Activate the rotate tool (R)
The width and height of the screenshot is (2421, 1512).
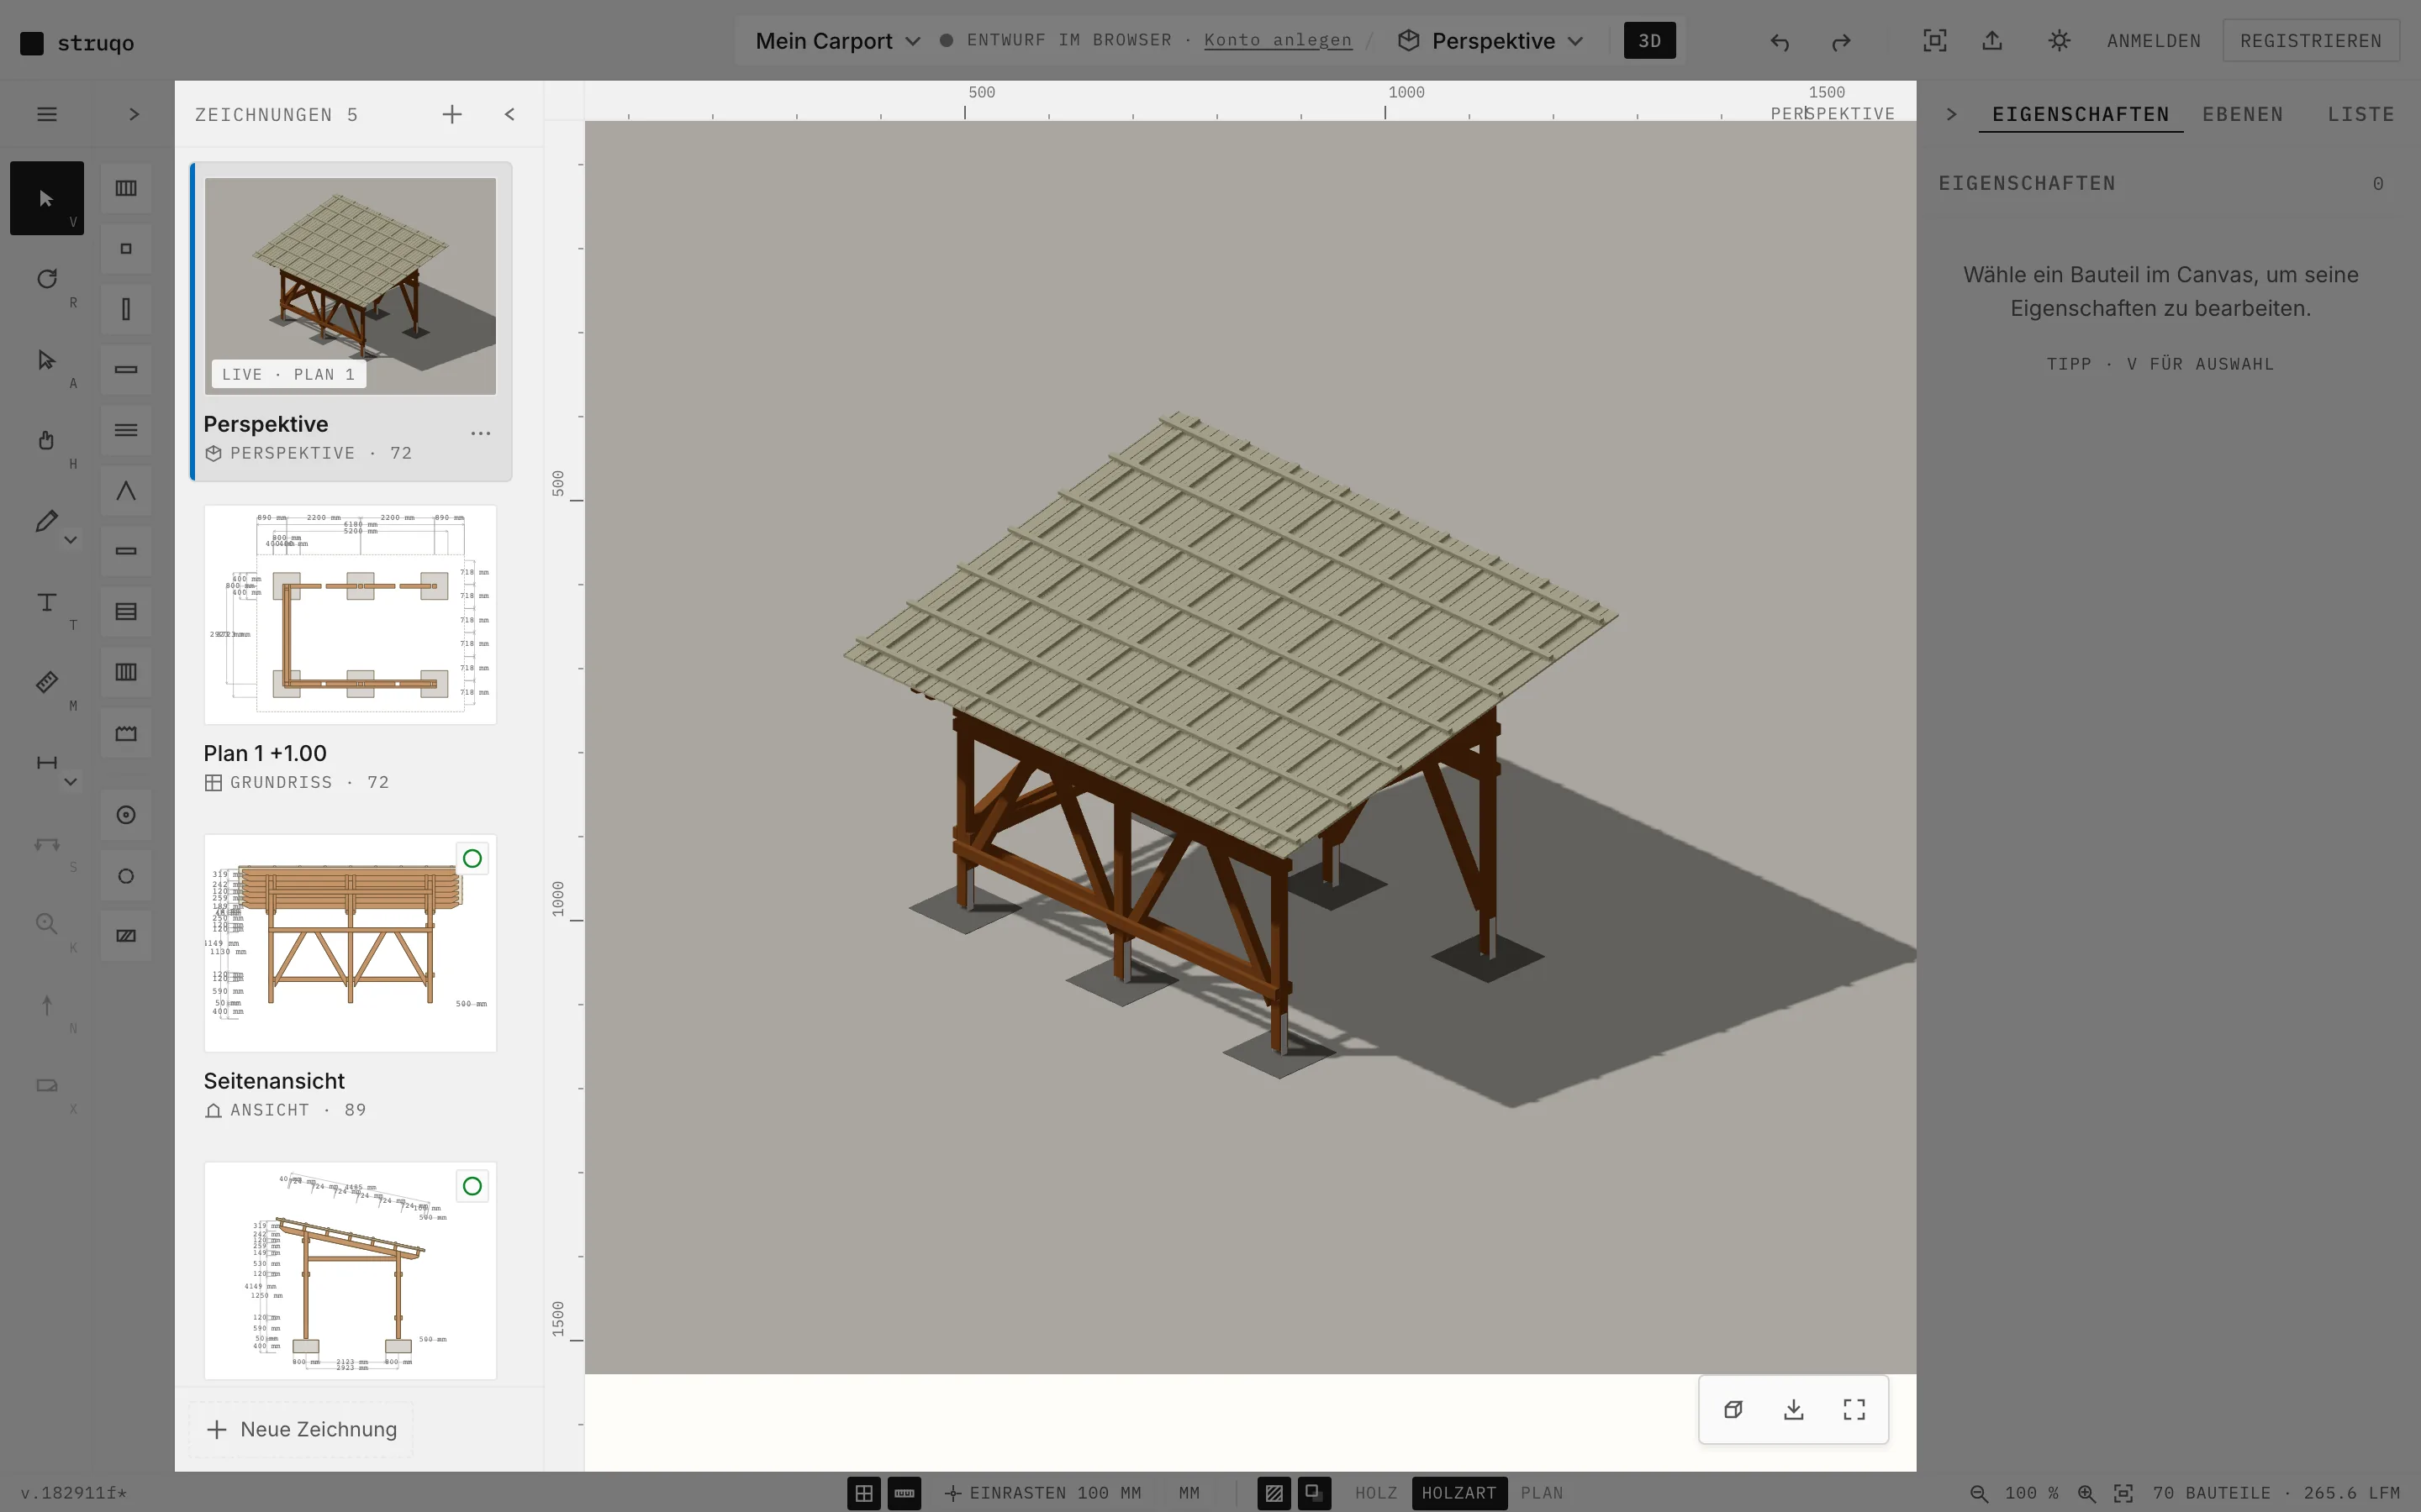coord(46,279)
